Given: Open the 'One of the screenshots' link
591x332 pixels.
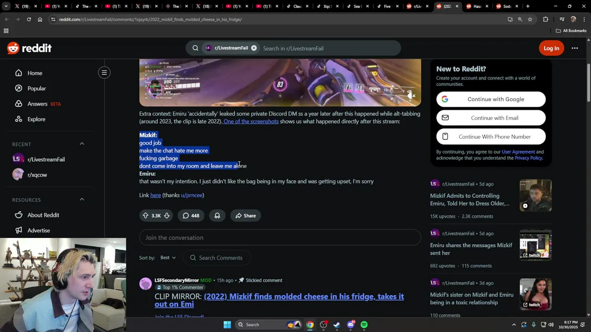Looking at the screenshot, I should coord(251,121).
